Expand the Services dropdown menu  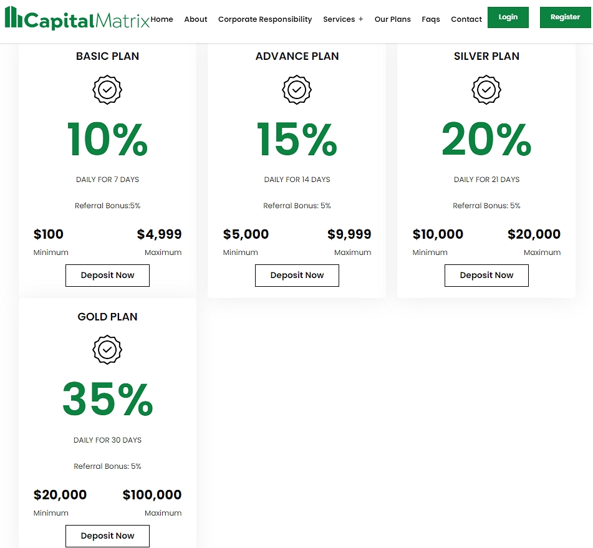tap(343, 19)
